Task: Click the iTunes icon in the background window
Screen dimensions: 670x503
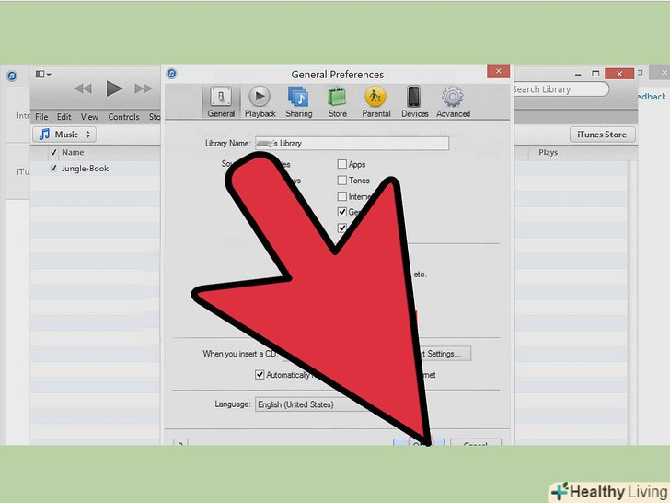Action: pos(12,76)
